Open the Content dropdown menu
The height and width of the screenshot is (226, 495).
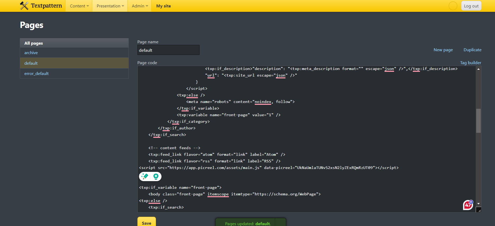(79, 6)
